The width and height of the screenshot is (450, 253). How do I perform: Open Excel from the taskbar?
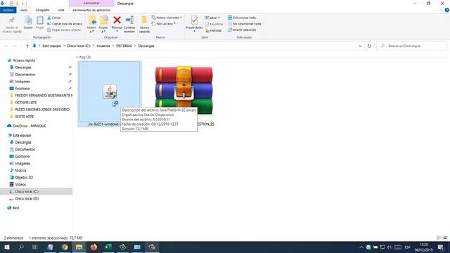click(x=108, y=247)
